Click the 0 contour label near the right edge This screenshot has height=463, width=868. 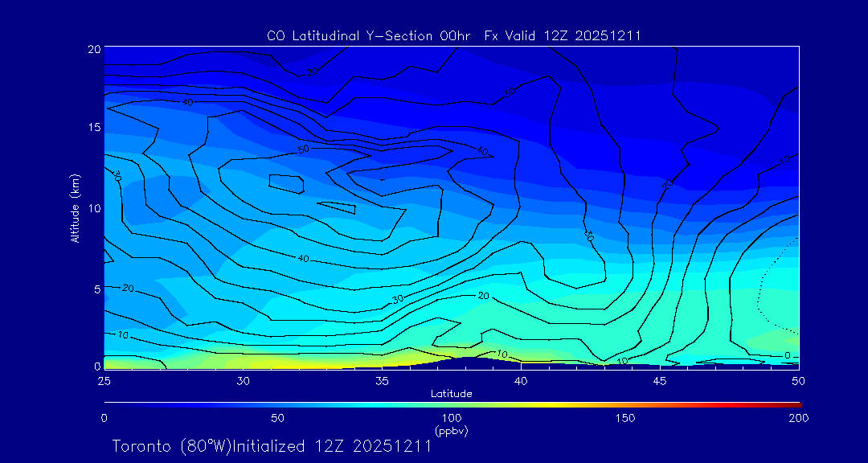click(787, 355)
